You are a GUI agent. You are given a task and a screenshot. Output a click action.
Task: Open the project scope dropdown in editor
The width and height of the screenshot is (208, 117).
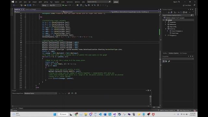click(38, 12)
